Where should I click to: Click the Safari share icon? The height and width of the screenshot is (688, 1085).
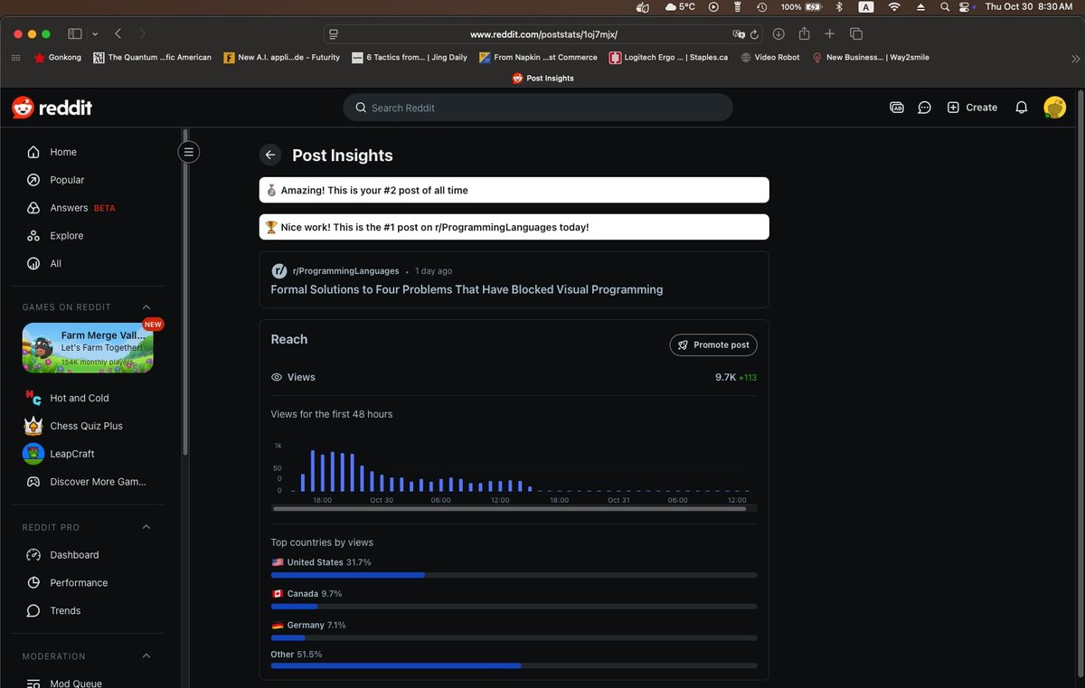[x=804, y=33]
